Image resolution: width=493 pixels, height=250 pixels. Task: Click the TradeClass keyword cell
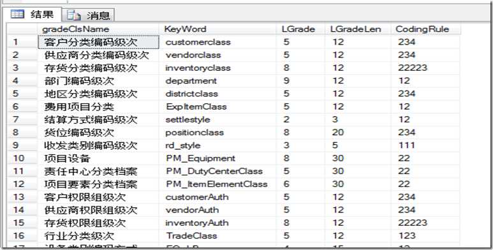click(217, 235)
